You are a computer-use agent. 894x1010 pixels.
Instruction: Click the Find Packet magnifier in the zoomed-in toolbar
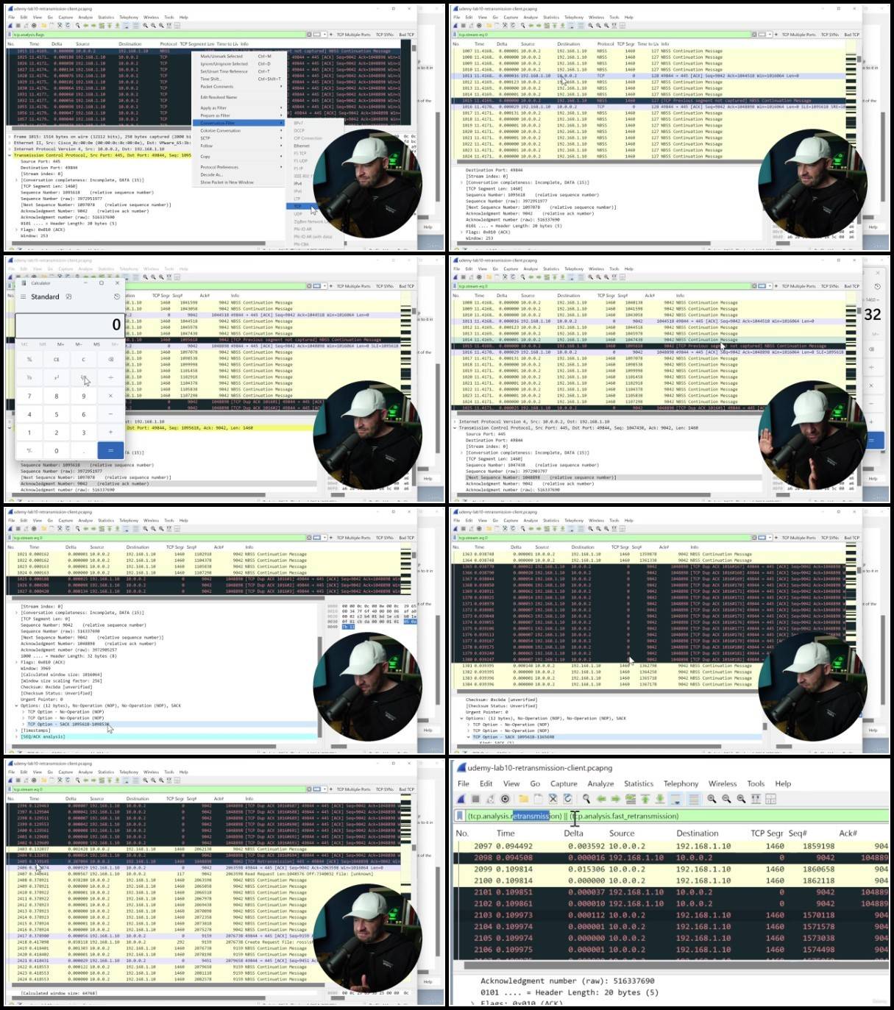point(586,799)
